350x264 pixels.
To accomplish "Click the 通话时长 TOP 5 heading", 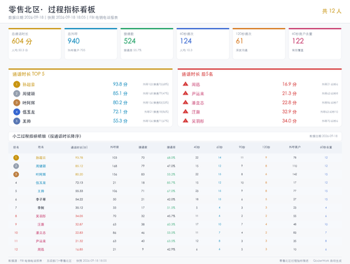I will tap(28, 74).
